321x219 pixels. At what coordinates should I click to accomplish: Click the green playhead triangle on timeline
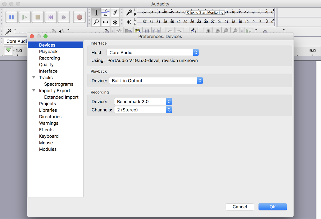click(x=8, y=50)
